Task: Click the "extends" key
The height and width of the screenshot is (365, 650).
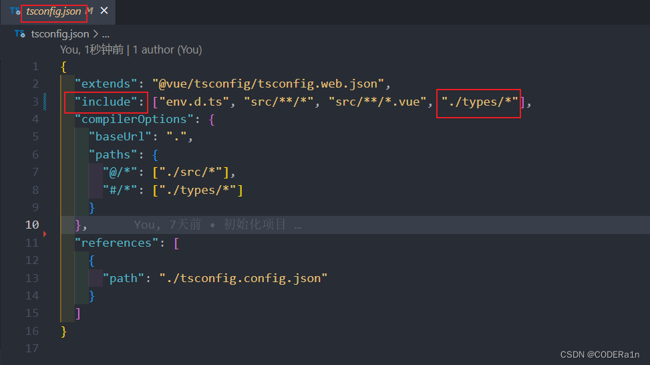Action: [x=106, y=84]
